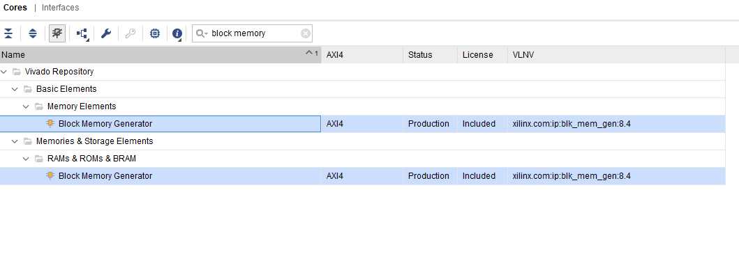Image resolution: width=739 pixels, height=270 pixels.
Task: Collapse the Basic Elements folder
Action: (x=15, y=89)
